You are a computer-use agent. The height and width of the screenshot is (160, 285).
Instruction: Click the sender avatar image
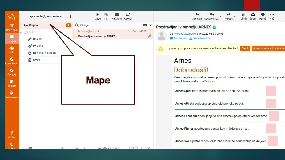pyautogui.click(x=161, y=36)
